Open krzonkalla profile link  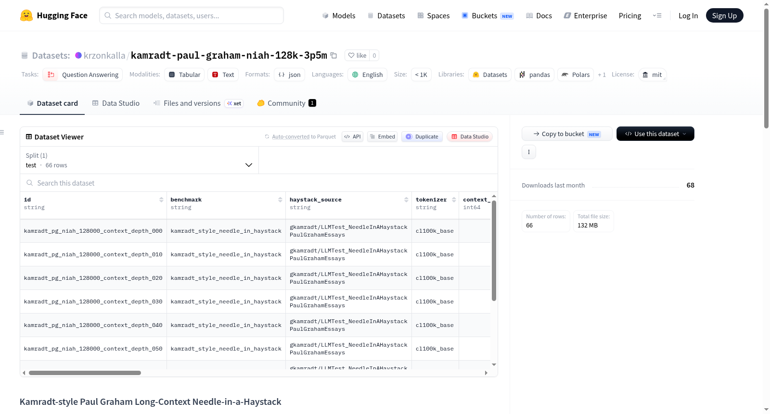tap(104, 55)
